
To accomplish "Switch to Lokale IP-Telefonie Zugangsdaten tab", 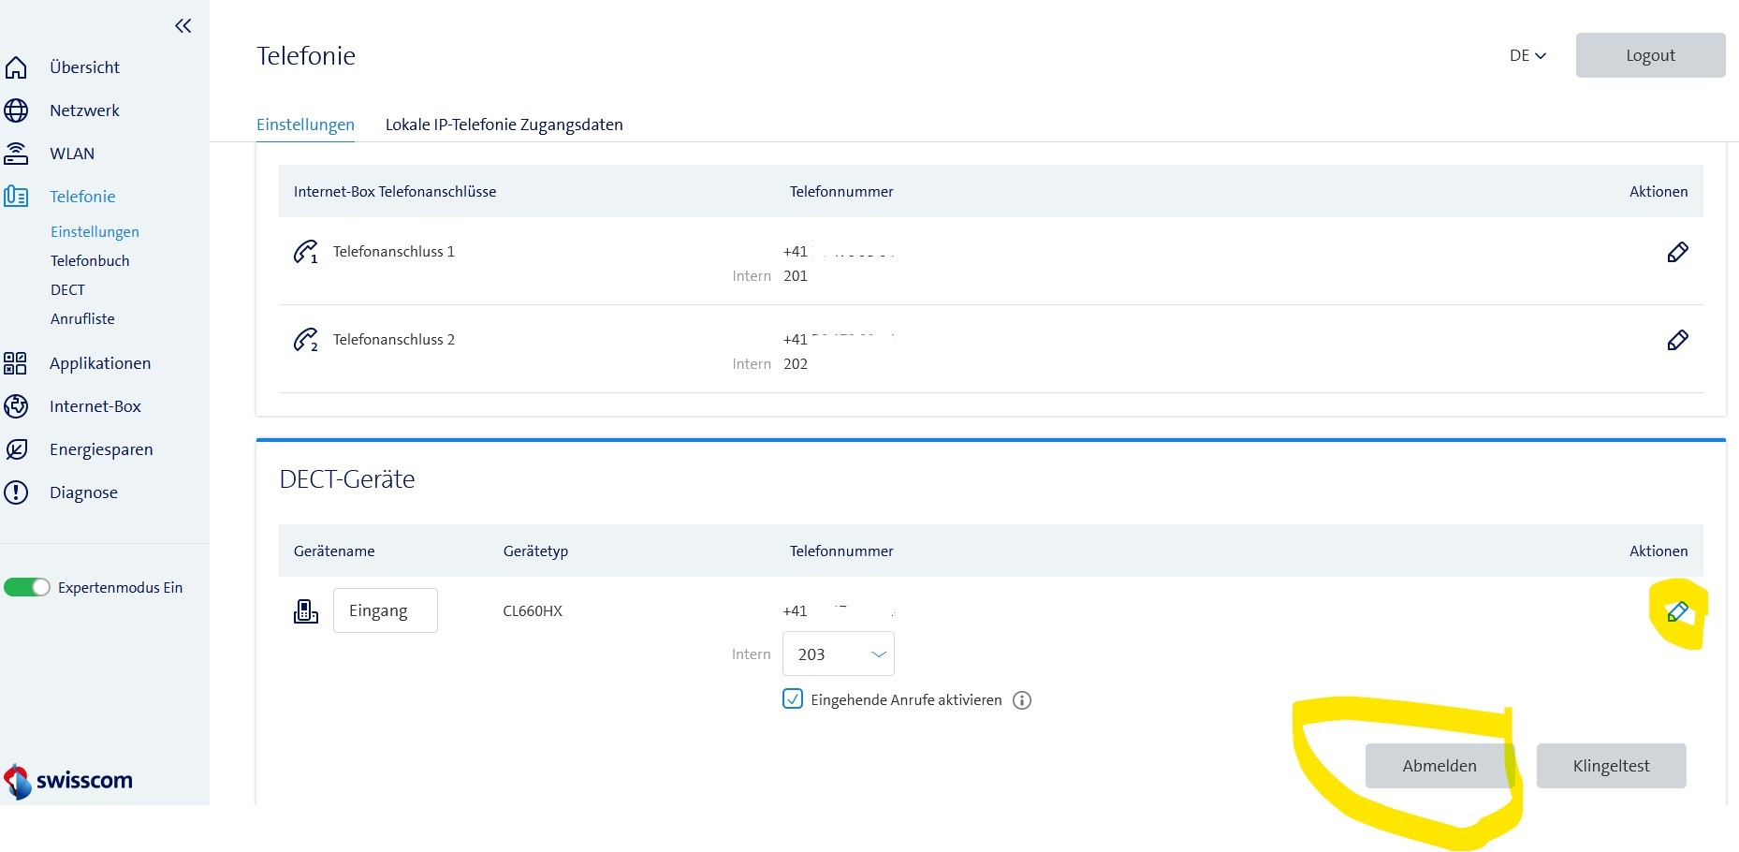I will click(504, 125).
